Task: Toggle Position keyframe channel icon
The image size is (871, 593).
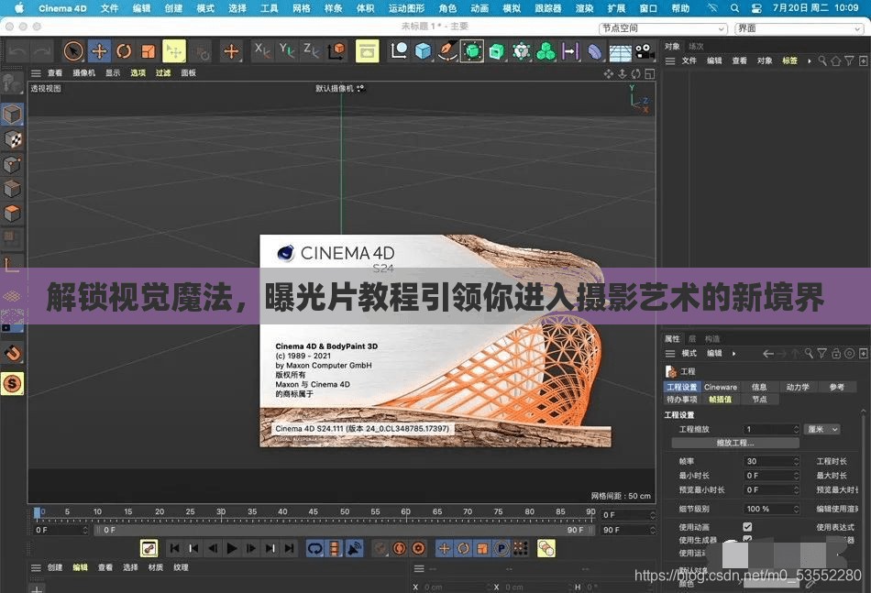Action: click(445, 549)
